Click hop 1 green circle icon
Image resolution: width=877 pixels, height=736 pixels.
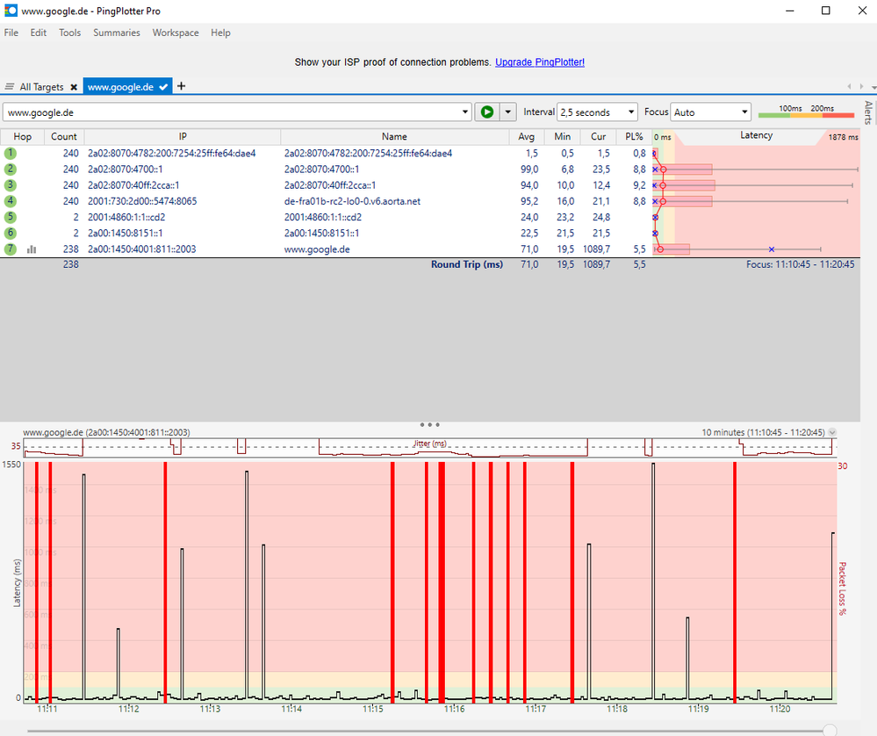10,153
